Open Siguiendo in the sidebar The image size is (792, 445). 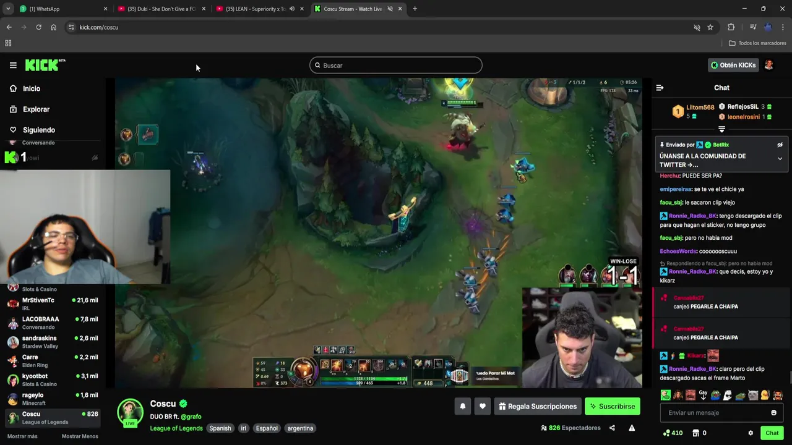click(38, 130)
